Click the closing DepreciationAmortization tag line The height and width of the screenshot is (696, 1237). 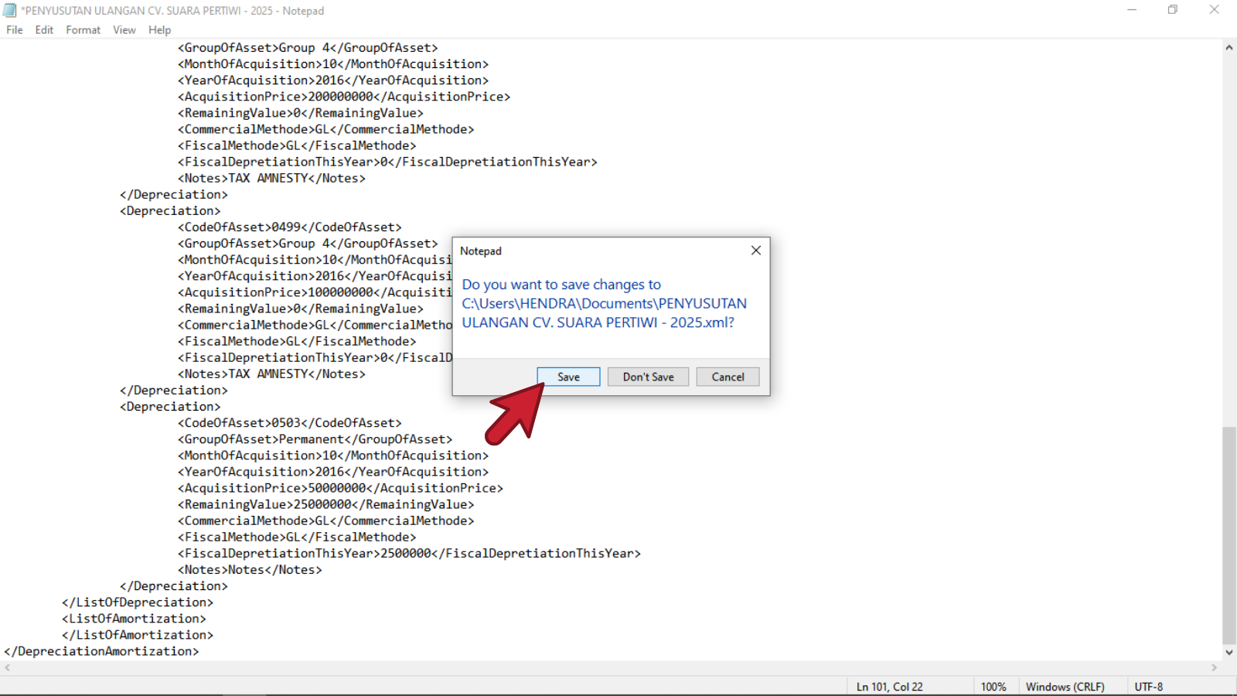[x=101, y=651]
